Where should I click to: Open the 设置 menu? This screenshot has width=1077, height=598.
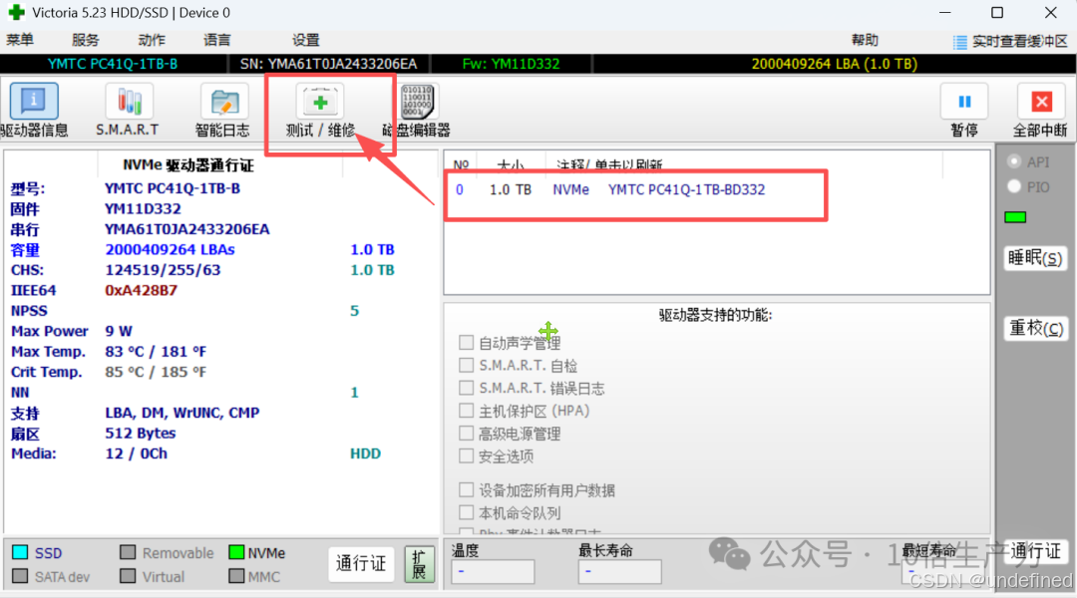(306, 40)
